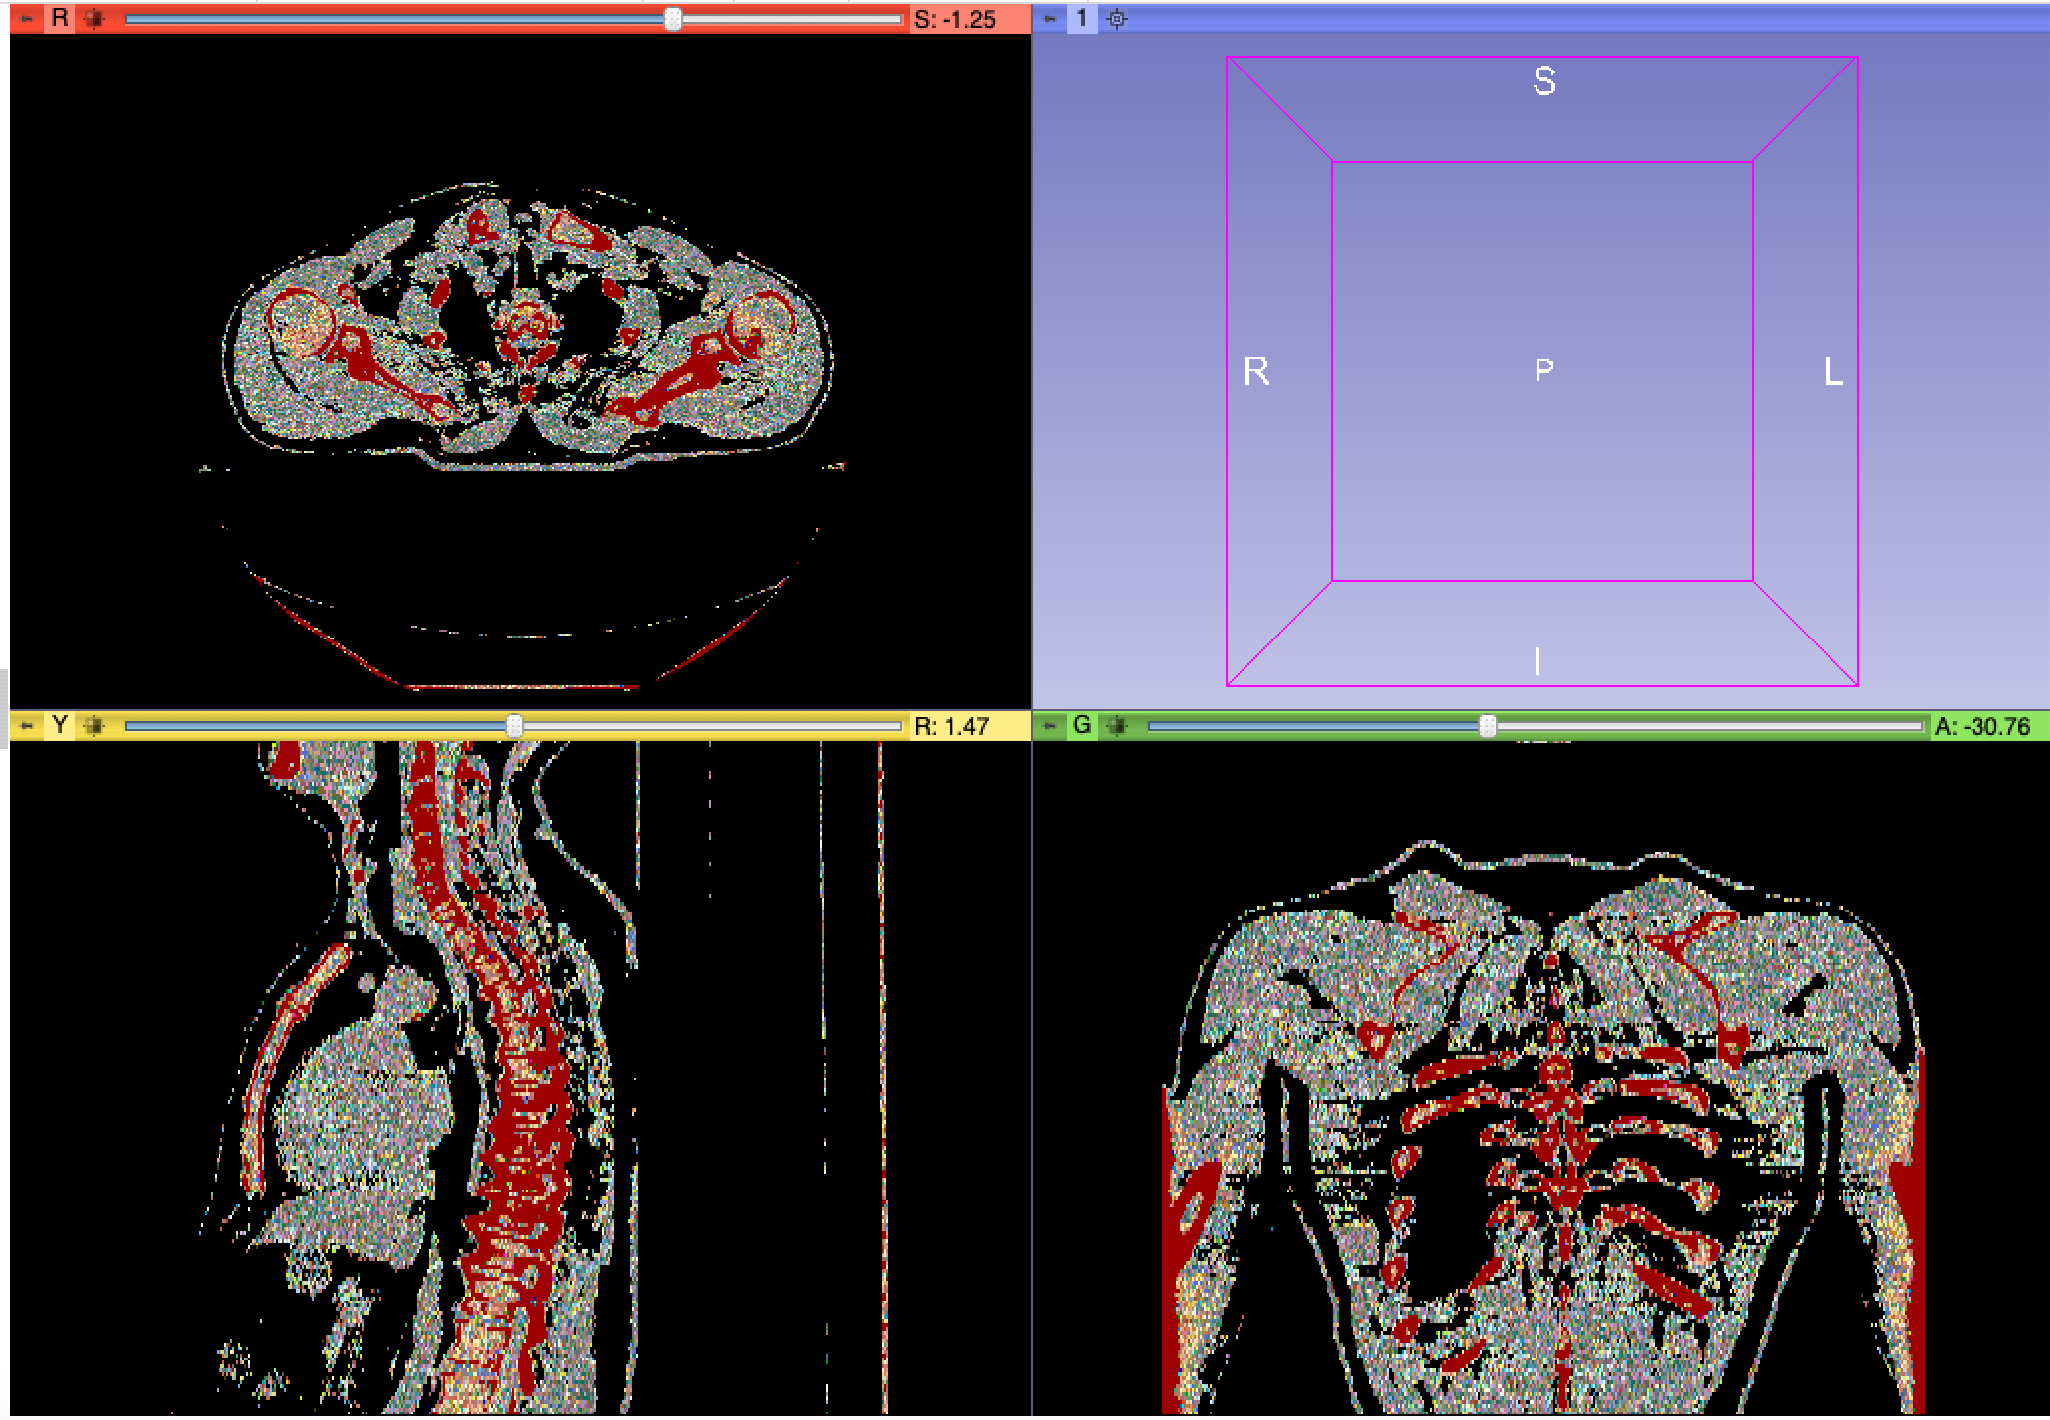Click the Yellow slice offset slider handle
This screenshot has width=2050, height=1420.
(513, 726)
